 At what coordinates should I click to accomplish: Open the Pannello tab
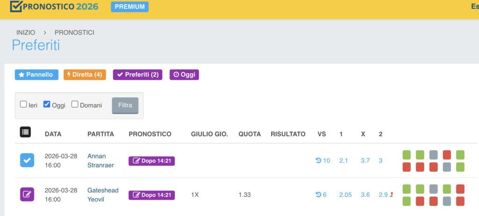click(x=36, y=75)
